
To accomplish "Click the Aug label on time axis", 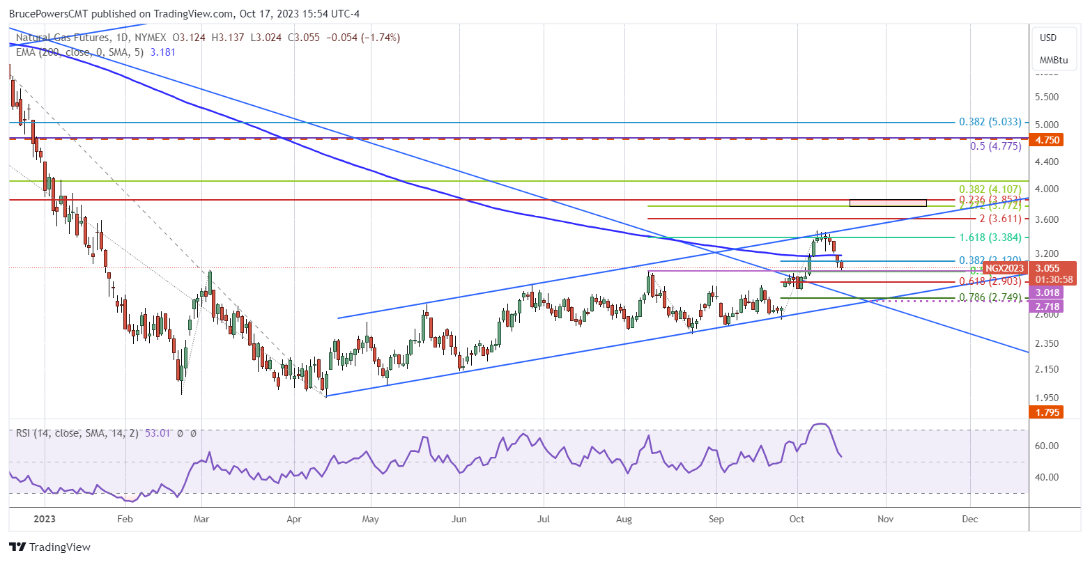I will [624, 519].
